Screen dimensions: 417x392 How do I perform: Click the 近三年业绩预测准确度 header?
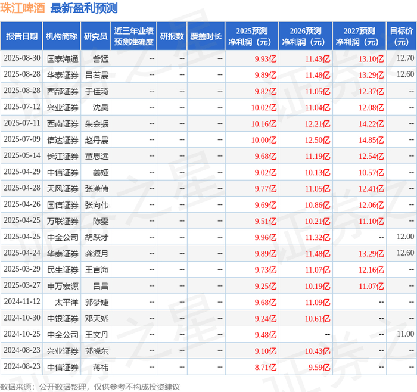click(134, 36)
